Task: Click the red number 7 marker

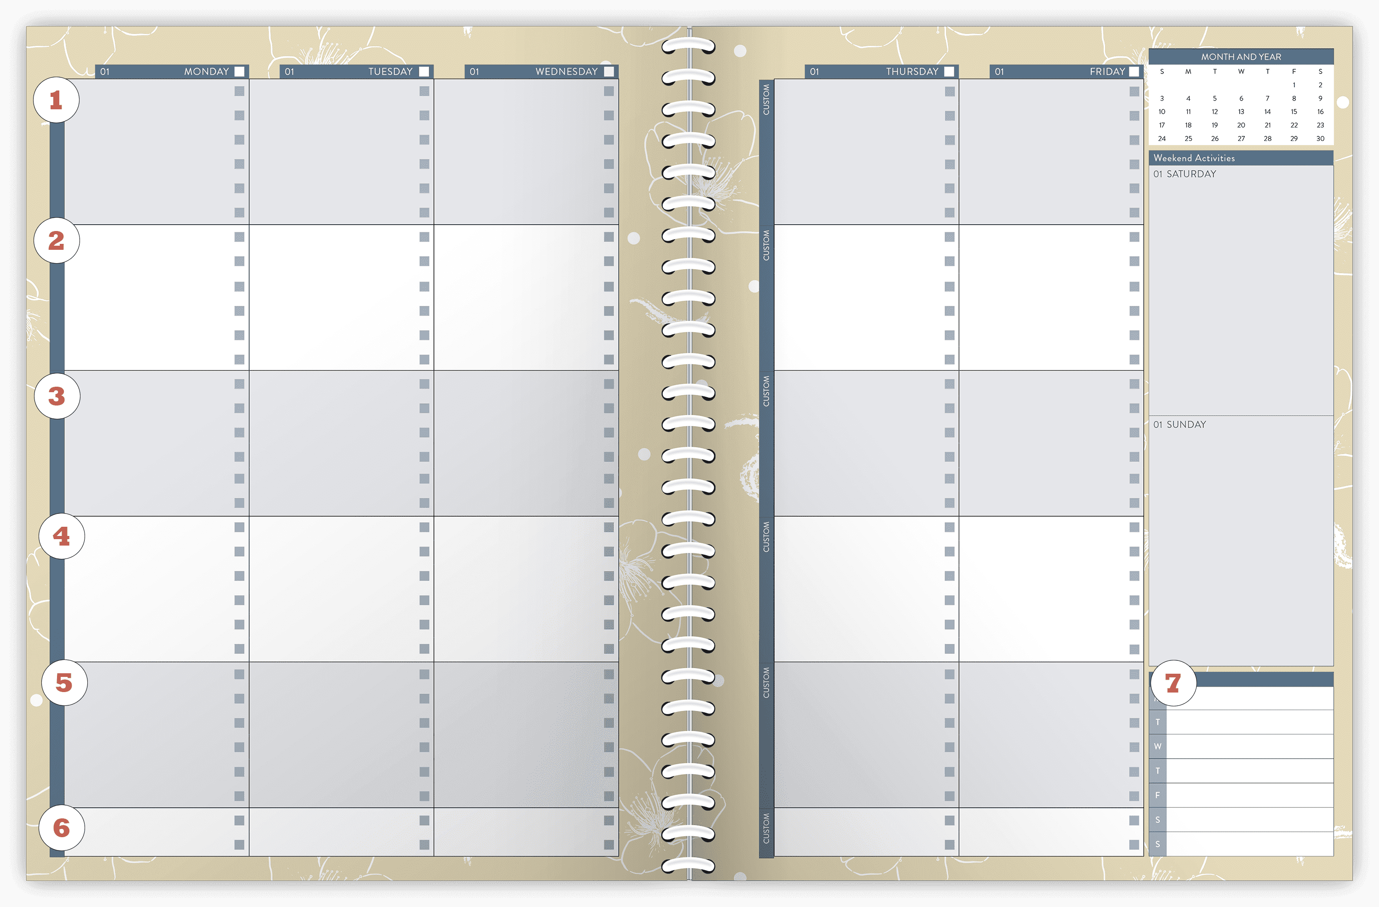Action: coord(1174,683)
